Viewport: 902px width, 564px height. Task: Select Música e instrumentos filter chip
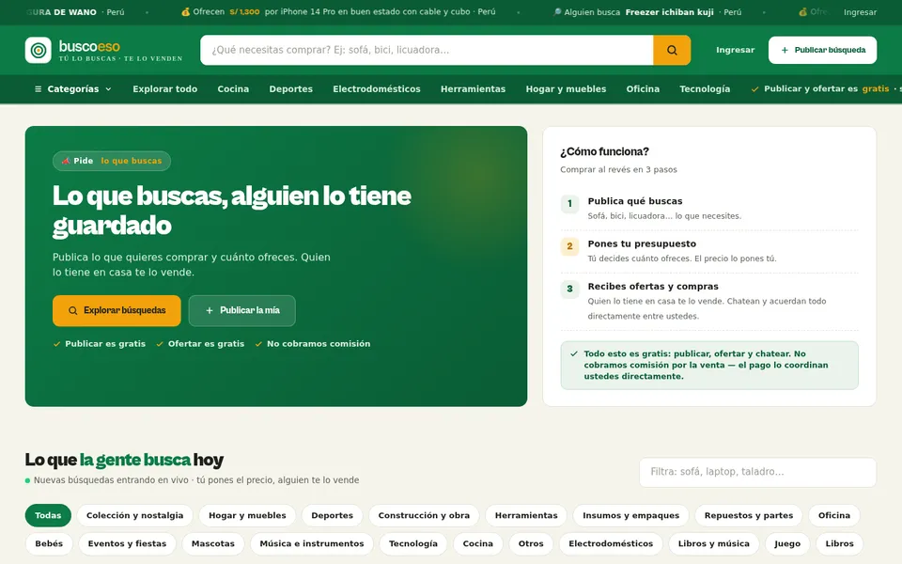click(312, 544)
